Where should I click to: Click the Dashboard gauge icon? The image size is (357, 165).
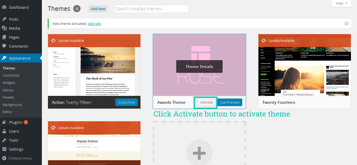[x=4, y=7]
